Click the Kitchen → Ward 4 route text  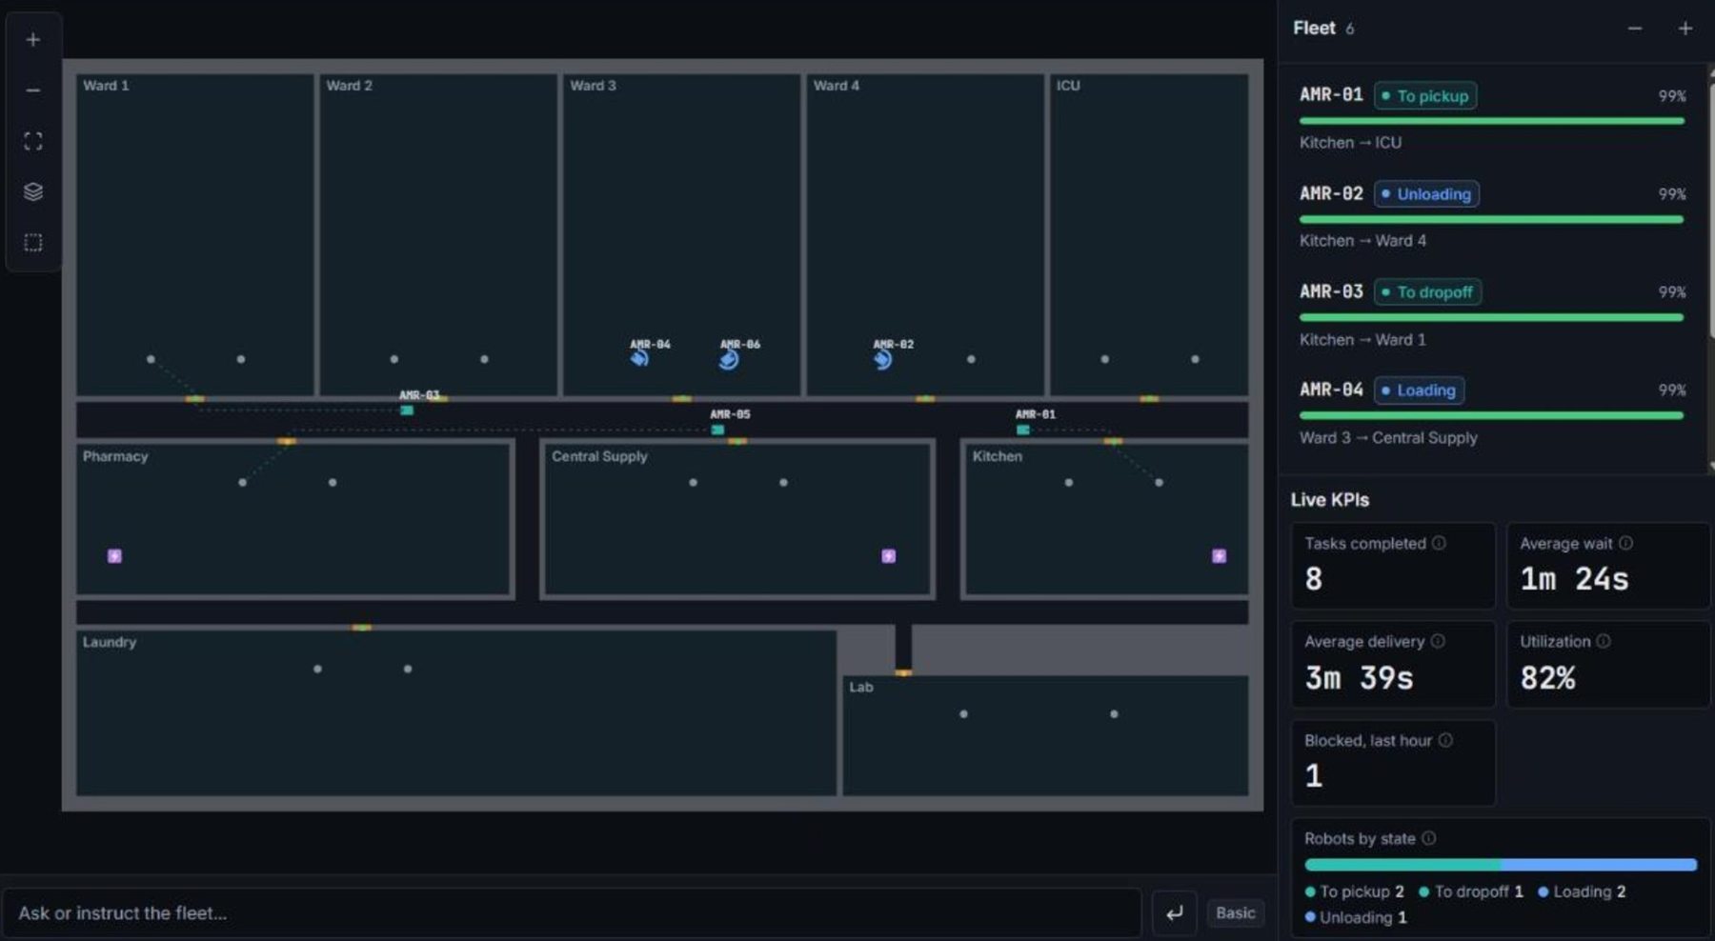point(1362,241)
